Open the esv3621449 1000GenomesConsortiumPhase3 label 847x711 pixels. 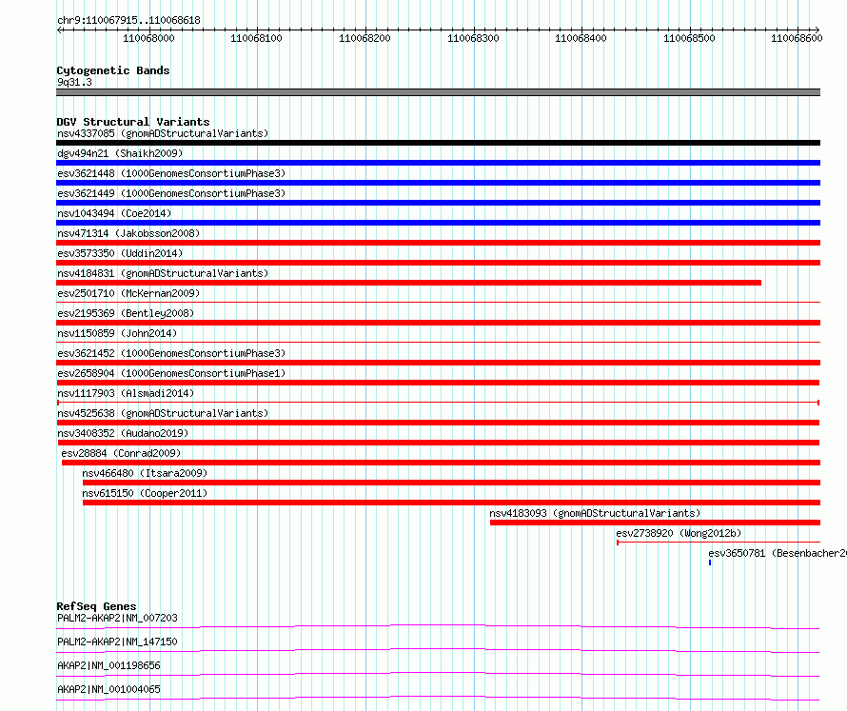pos(171,193)
